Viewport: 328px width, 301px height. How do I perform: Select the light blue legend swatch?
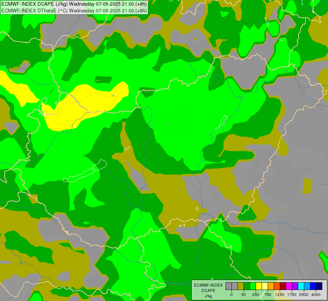307,286
